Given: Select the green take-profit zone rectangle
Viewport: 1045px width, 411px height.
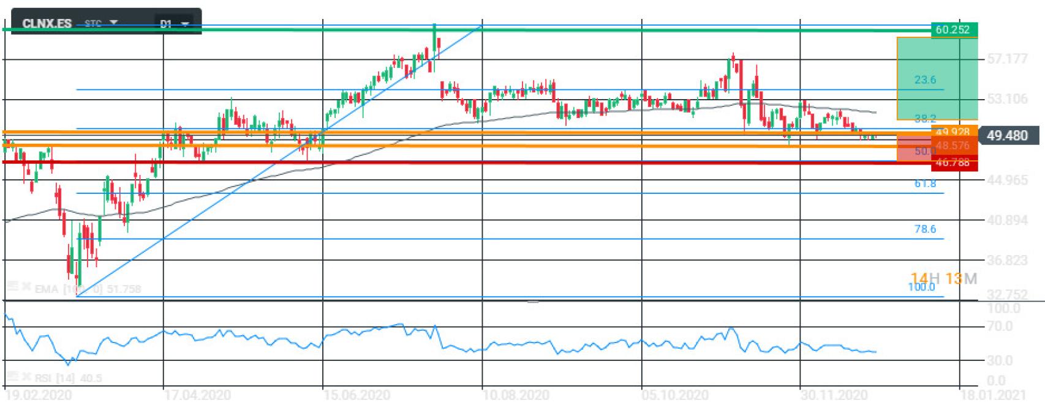Looking at the screenshot, I should (937, 78).
